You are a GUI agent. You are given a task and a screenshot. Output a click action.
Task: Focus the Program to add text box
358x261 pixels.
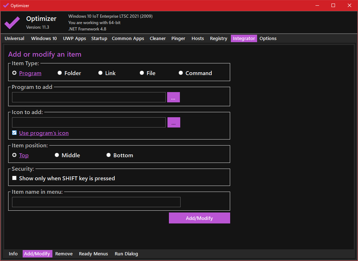pos(89,97)
